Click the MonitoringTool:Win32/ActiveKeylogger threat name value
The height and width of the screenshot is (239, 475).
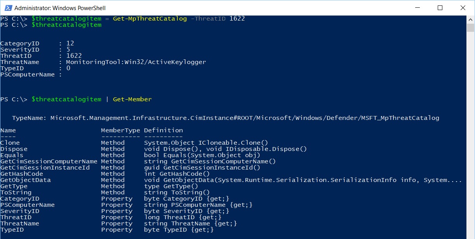pos(136,62)
